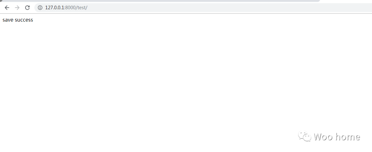Click the grayed-out forward arrow

17,8
